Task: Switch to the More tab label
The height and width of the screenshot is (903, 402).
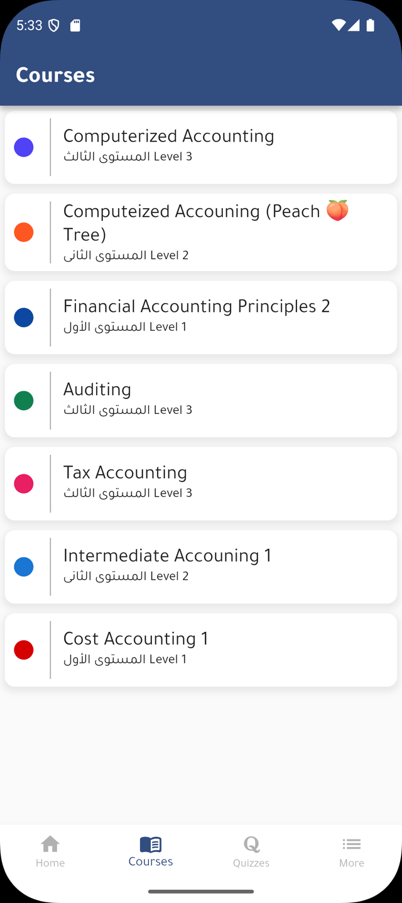Action: 352,863
